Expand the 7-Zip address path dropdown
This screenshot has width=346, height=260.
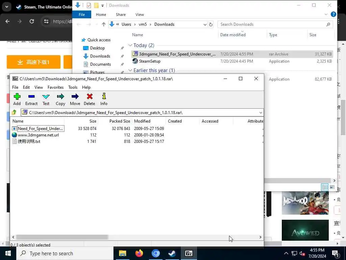click(261, 113)
